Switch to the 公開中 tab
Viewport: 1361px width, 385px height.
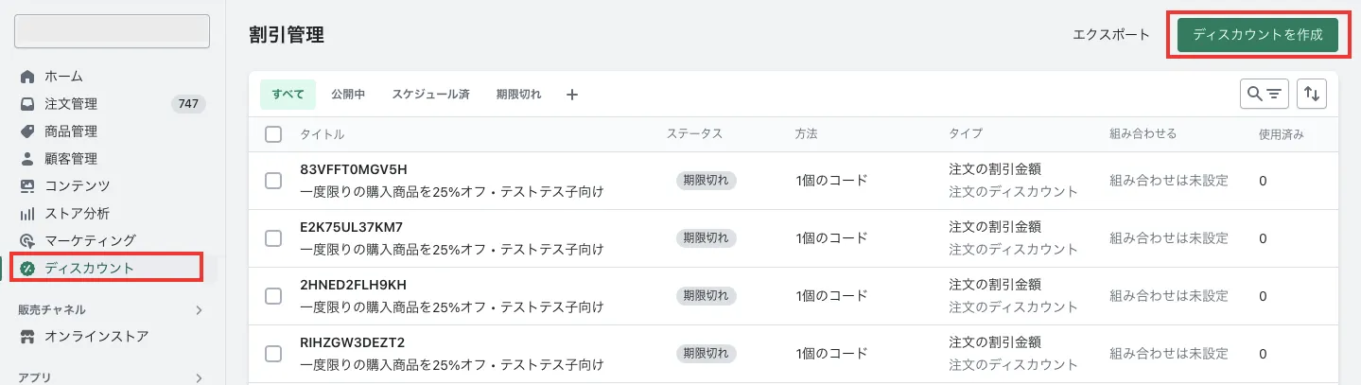(348, 95)
